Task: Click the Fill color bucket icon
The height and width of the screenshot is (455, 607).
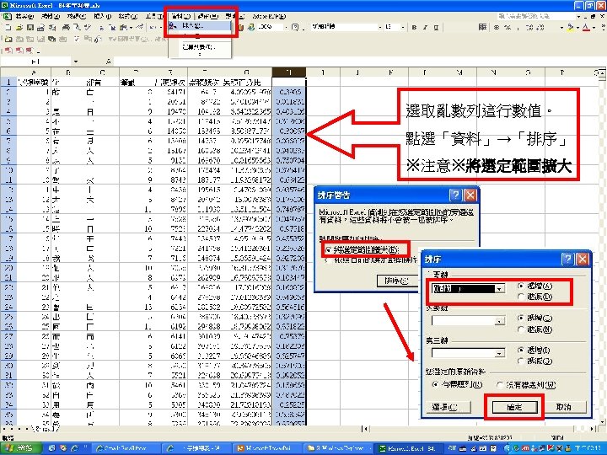Action: tap(570, 28)
